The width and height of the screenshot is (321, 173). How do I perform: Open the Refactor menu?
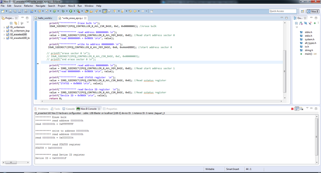(x=28, y=6)
